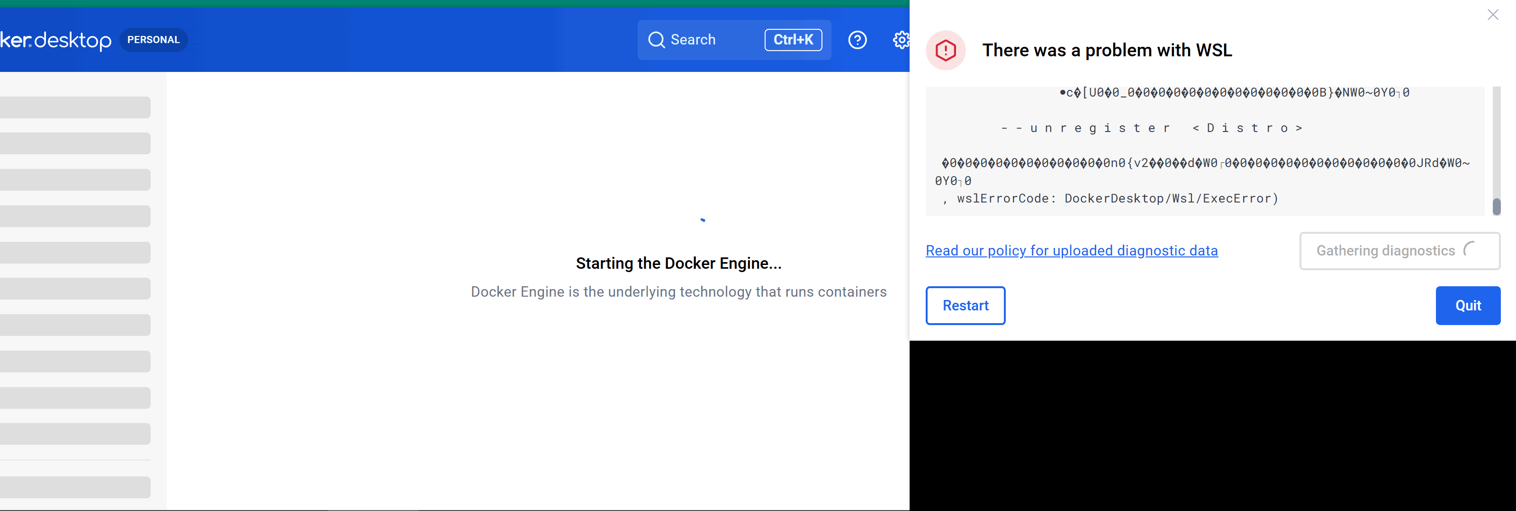1516x511 pixels.
Task: Click the Docker Engine description text
Action: (x=678, y=291)
